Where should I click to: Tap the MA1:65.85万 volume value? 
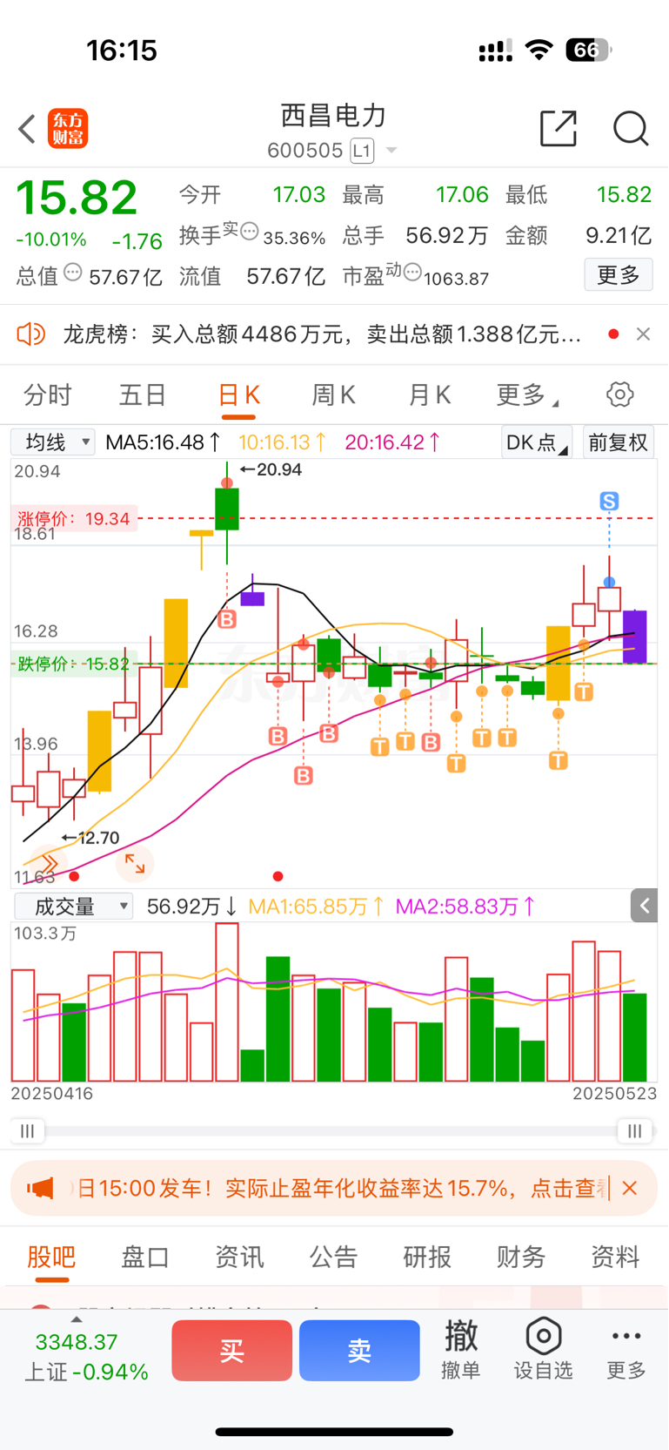point(317,907)
